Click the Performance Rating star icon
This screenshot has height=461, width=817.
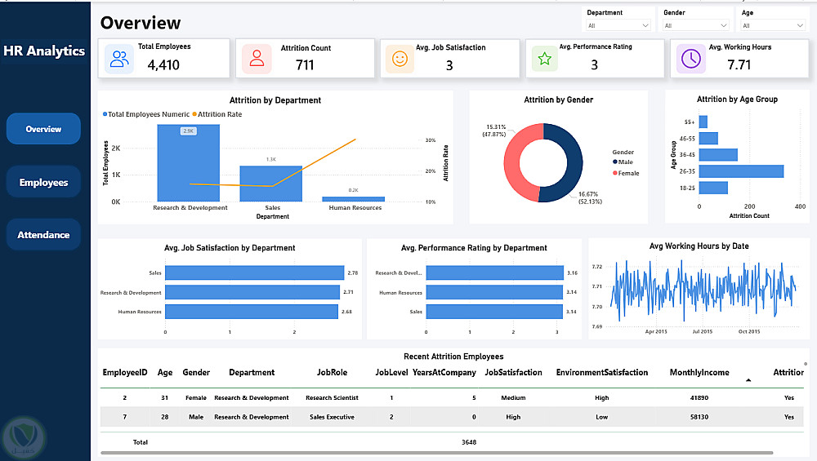(x=544, y=59)
